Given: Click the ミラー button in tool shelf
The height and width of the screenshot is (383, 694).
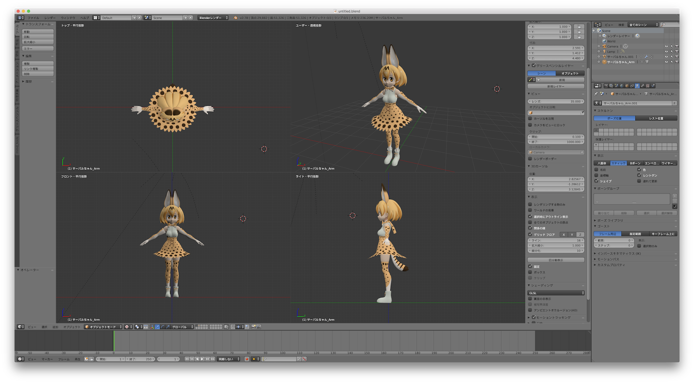Looking at the screenshot, I should pos(38,49).
